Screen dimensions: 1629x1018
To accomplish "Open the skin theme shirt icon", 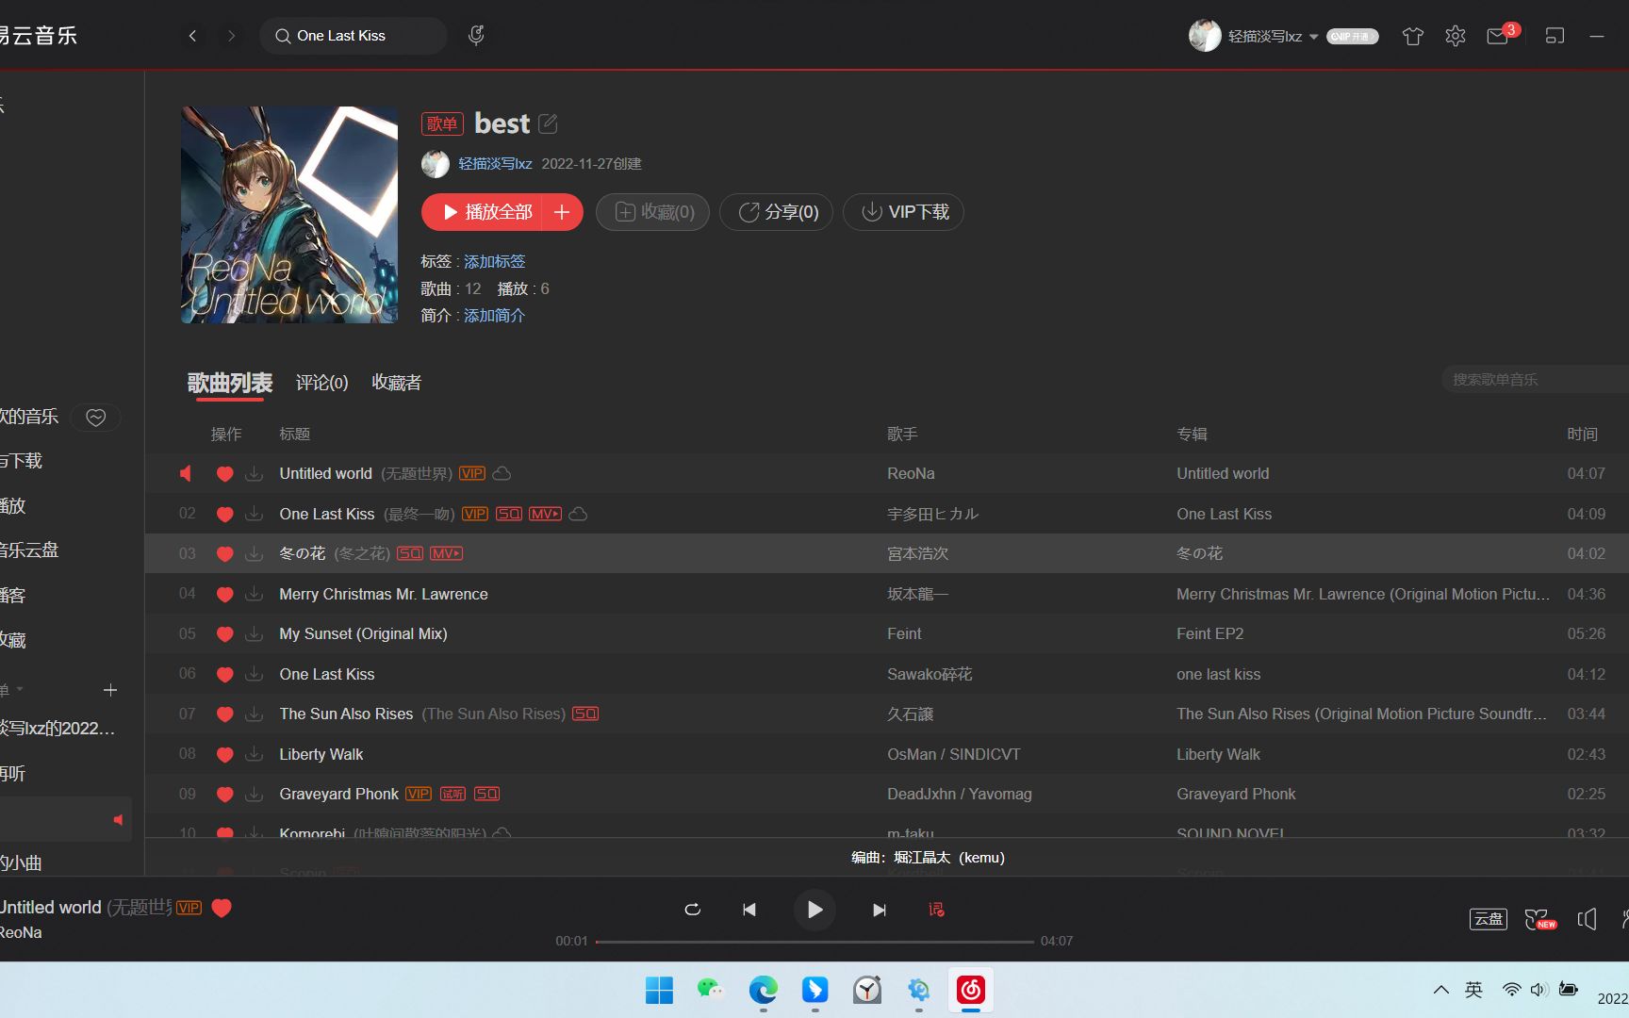I will click(1412, 36).
